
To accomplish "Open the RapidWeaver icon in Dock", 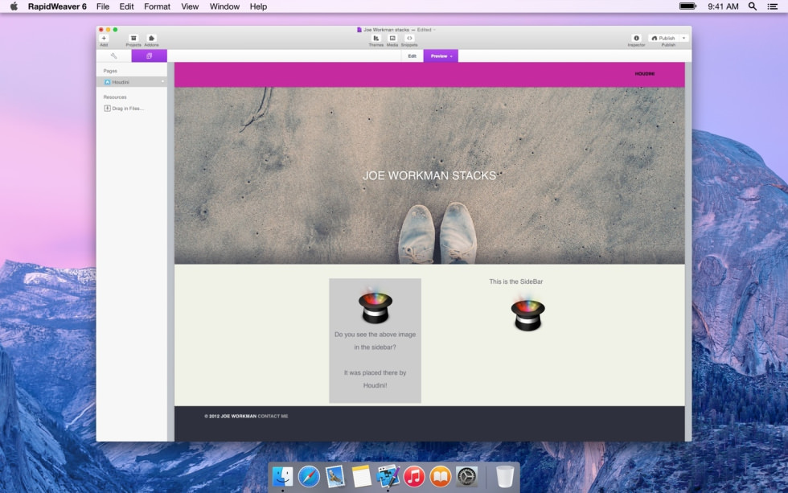I will coord(388,476).
